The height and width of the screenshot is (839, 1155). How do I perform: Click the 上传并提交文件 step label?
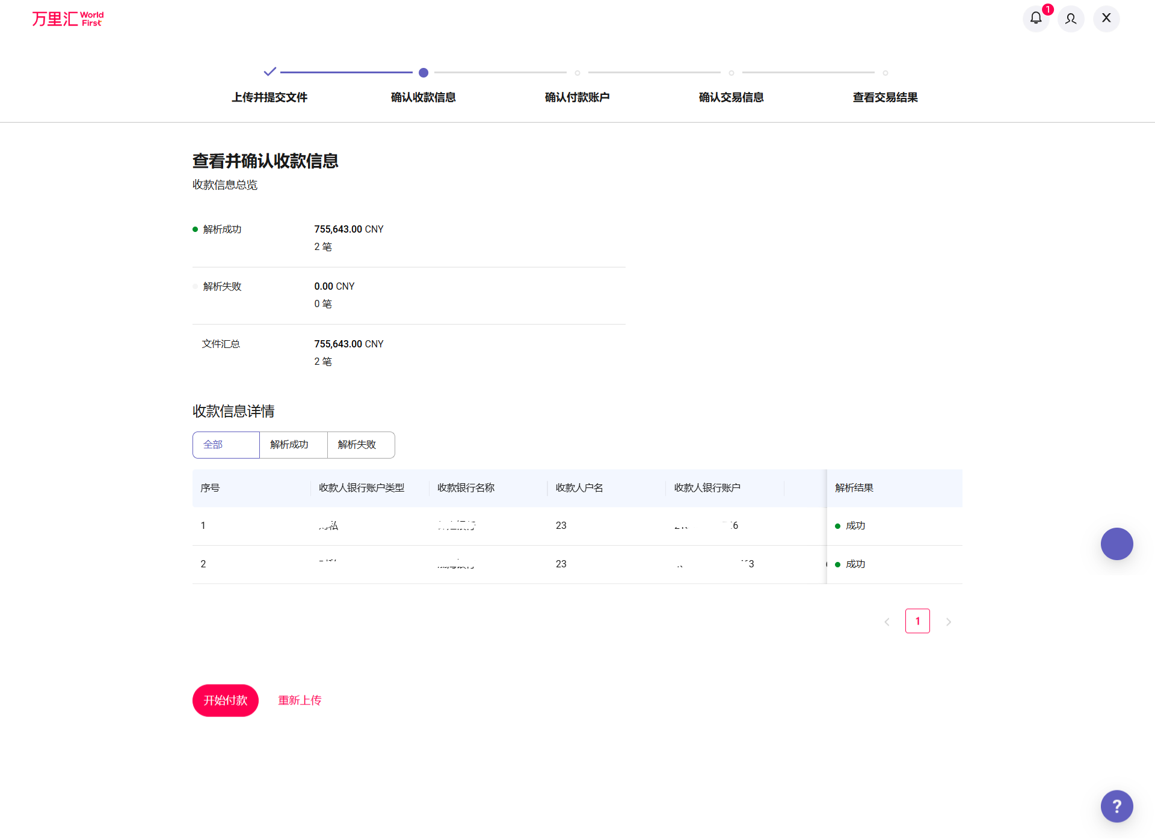coord(269,97)
